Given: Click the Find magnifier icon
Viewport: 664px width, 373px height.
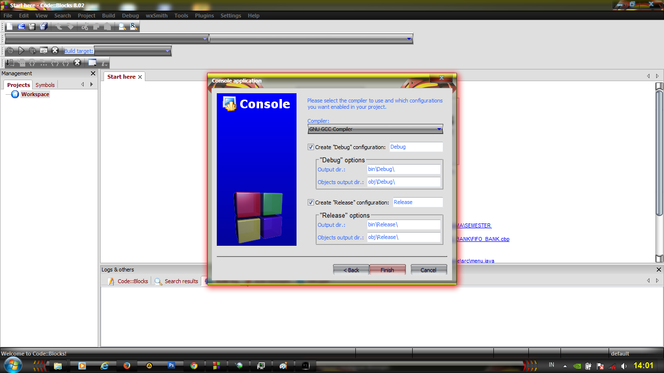Looking at the screenshot, I should (x=122, y=27).
